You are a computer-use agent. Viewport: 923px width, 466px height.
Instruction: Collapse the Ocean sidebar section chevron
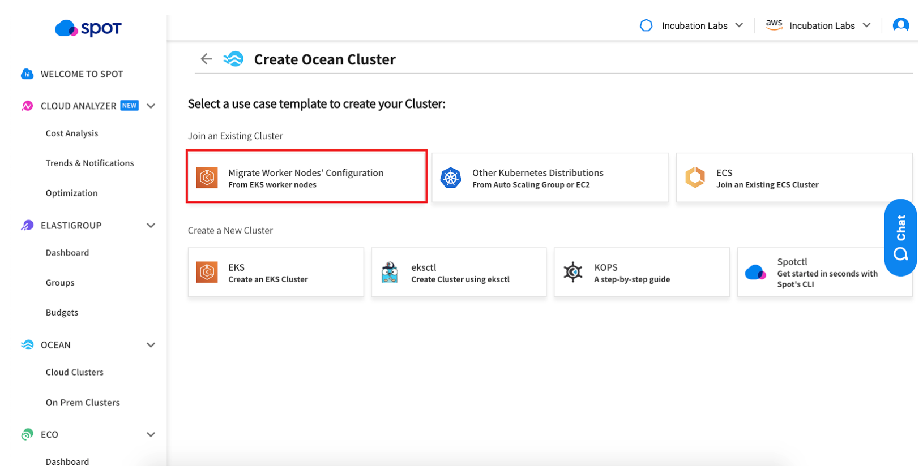coord(151,345)
